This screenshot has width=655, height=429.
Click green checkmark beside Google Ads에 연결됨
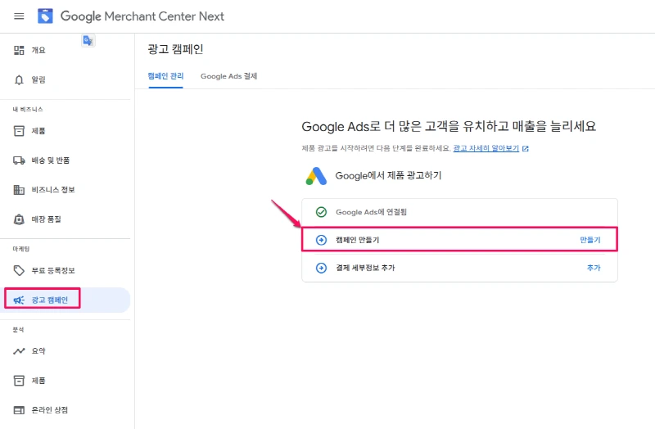[321, 212]
